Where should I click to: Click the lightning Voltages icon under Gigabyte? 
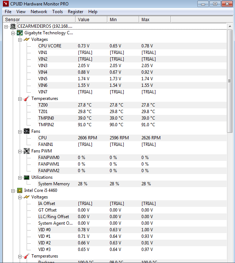[x=27, y=39]
